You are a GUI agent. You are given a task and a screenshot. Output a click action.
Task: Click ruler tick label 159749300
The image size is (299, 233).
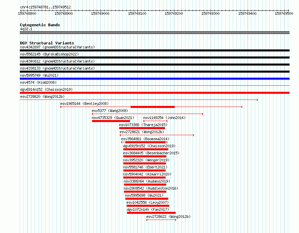click(x=210, y=13)
